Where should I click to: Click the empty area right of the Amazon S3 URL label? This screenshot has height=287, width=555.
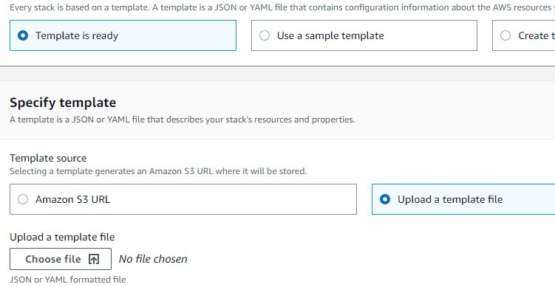tap(234, 199)
